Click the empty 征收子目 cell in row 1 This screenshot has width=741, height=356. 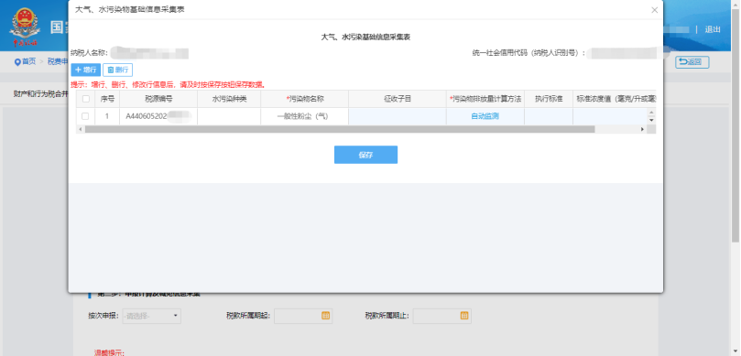pyautogui.click(x=397, y=116)
